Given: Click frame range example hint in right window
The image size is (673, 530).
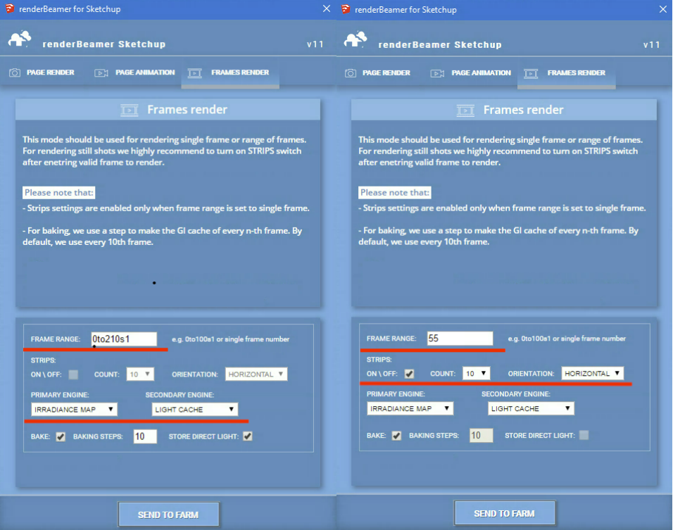Looking at the screenshot, I should pyautogui.click(x=567, y=338).
